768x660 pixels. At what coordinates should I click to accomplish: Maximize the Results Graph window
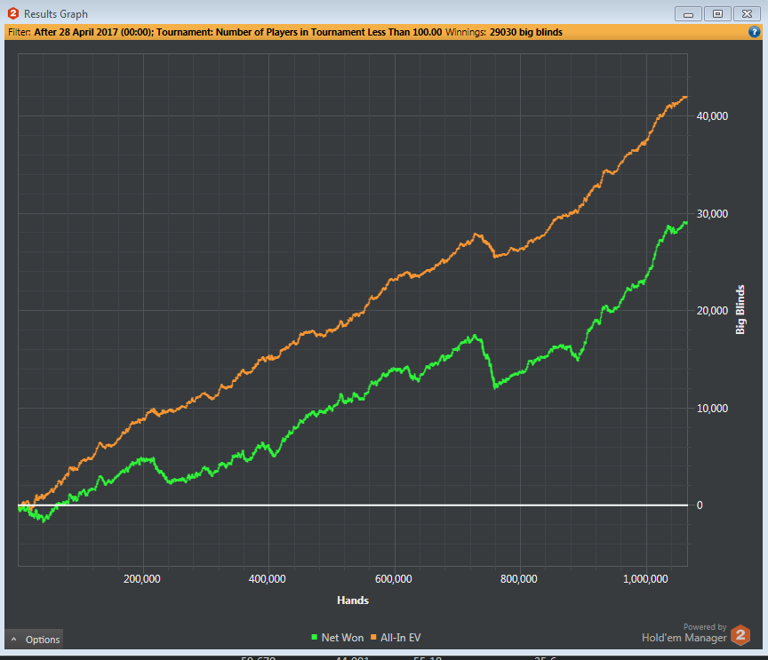point(717,13)
